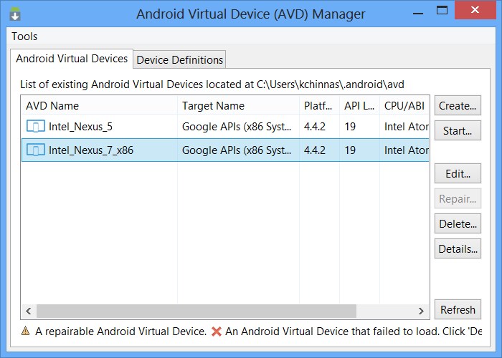
Task: Click the repairable device warning triangle icon
Action: click(x=26, y=332)
